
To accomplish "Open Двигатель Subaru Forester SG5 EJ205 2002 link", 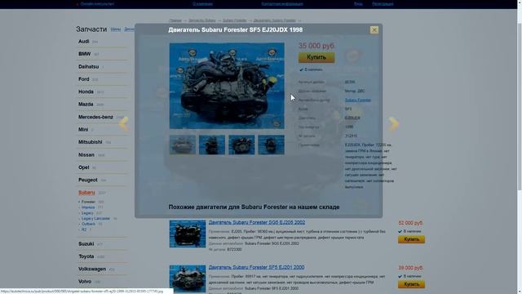I will [257, 222].
